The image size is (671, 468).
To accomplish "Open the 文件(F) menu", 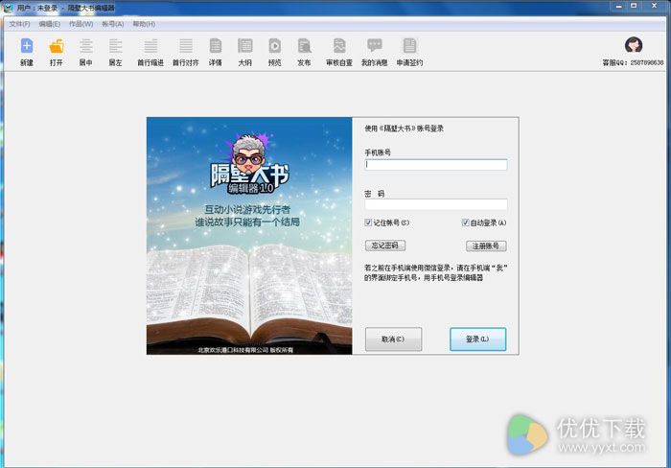I will click(20, 24).
